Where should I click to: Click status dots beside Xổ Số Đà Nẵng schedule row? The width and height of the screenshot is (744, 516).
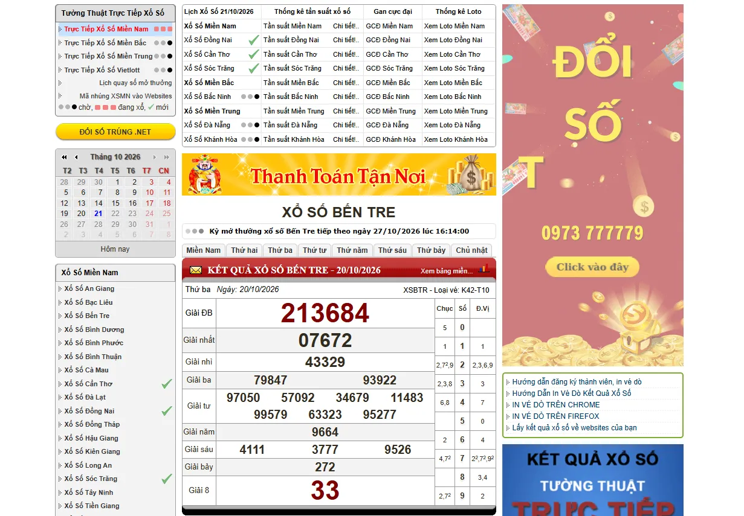250,125
